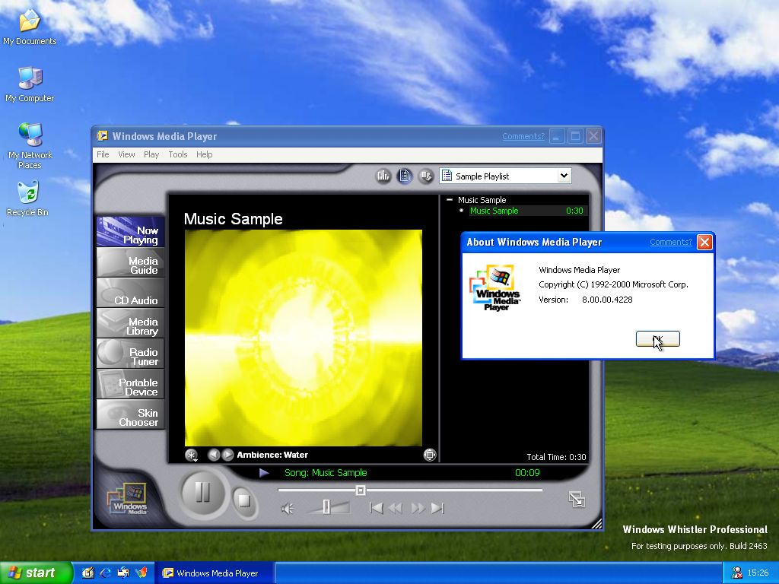Open the Windows Start menu

(36, 573)
